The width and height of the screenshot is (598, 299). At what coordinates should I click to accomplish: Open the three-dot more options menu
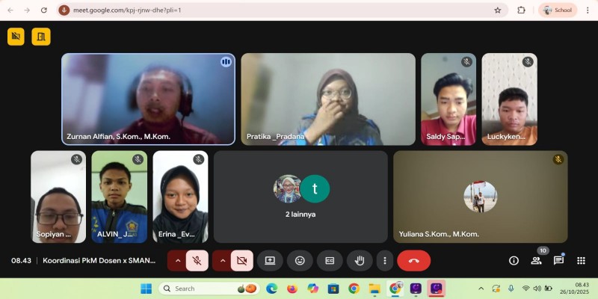[x=385, y=260]
